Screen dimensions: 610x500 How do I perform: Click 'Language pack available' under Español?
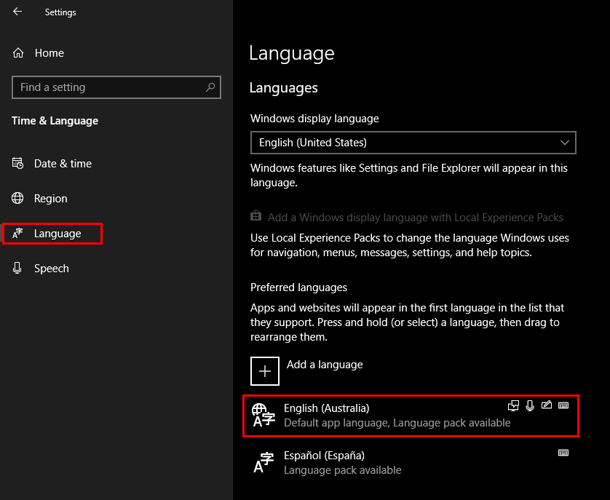[x=342, y=470]
